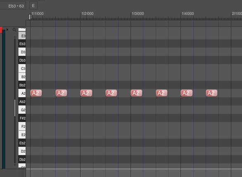Image resolution: width=242 pixels, height=177 pixels.
Task: Click the Eb3 • 63 note readout field
Action: click(x=13, y=6)
